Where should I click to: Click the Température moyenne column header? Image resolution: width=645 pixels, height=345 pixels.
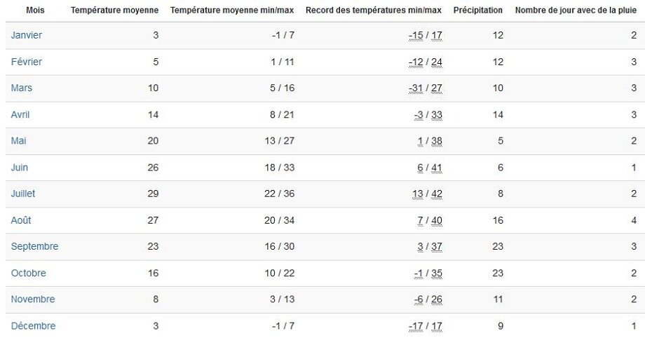[x=114, y=11]
